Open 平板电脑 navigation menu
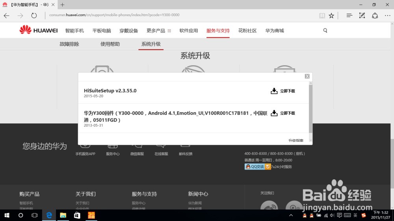 point(102,31)
